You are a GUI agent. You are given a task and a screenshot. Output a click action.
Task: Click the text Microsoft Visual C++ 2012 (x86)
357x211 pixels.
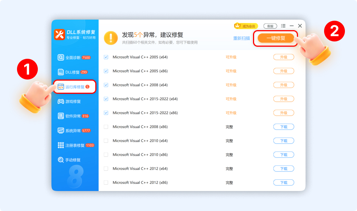tap(140, 183)
